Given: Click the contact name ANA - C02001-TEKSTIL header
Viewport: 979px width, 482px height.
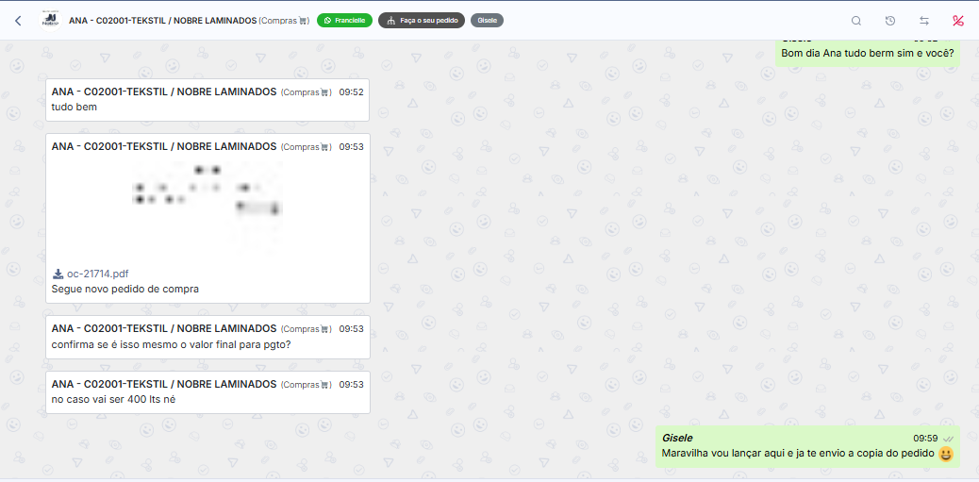Looking at the screenshot, I should pyautogui.click(x=162, y=21).
